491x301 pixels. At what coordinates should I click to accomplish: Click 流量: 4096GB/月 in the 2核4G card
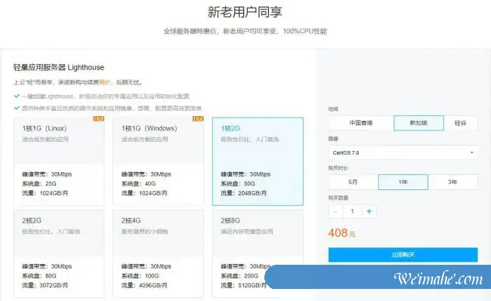click(144, 285)
